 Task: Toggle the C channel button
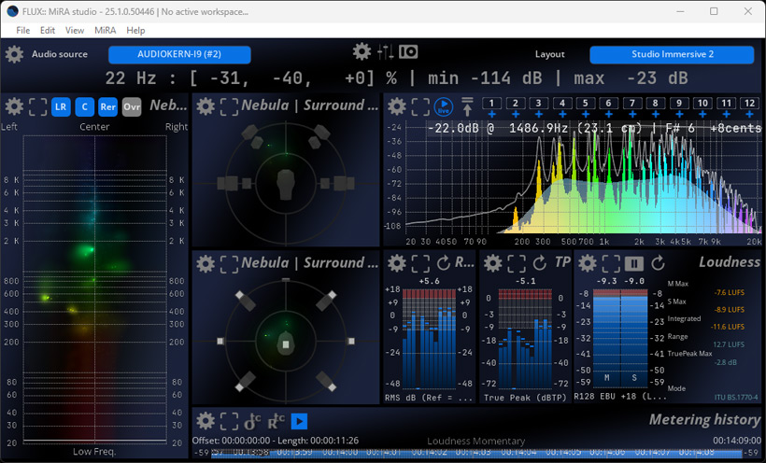(84, 107)
